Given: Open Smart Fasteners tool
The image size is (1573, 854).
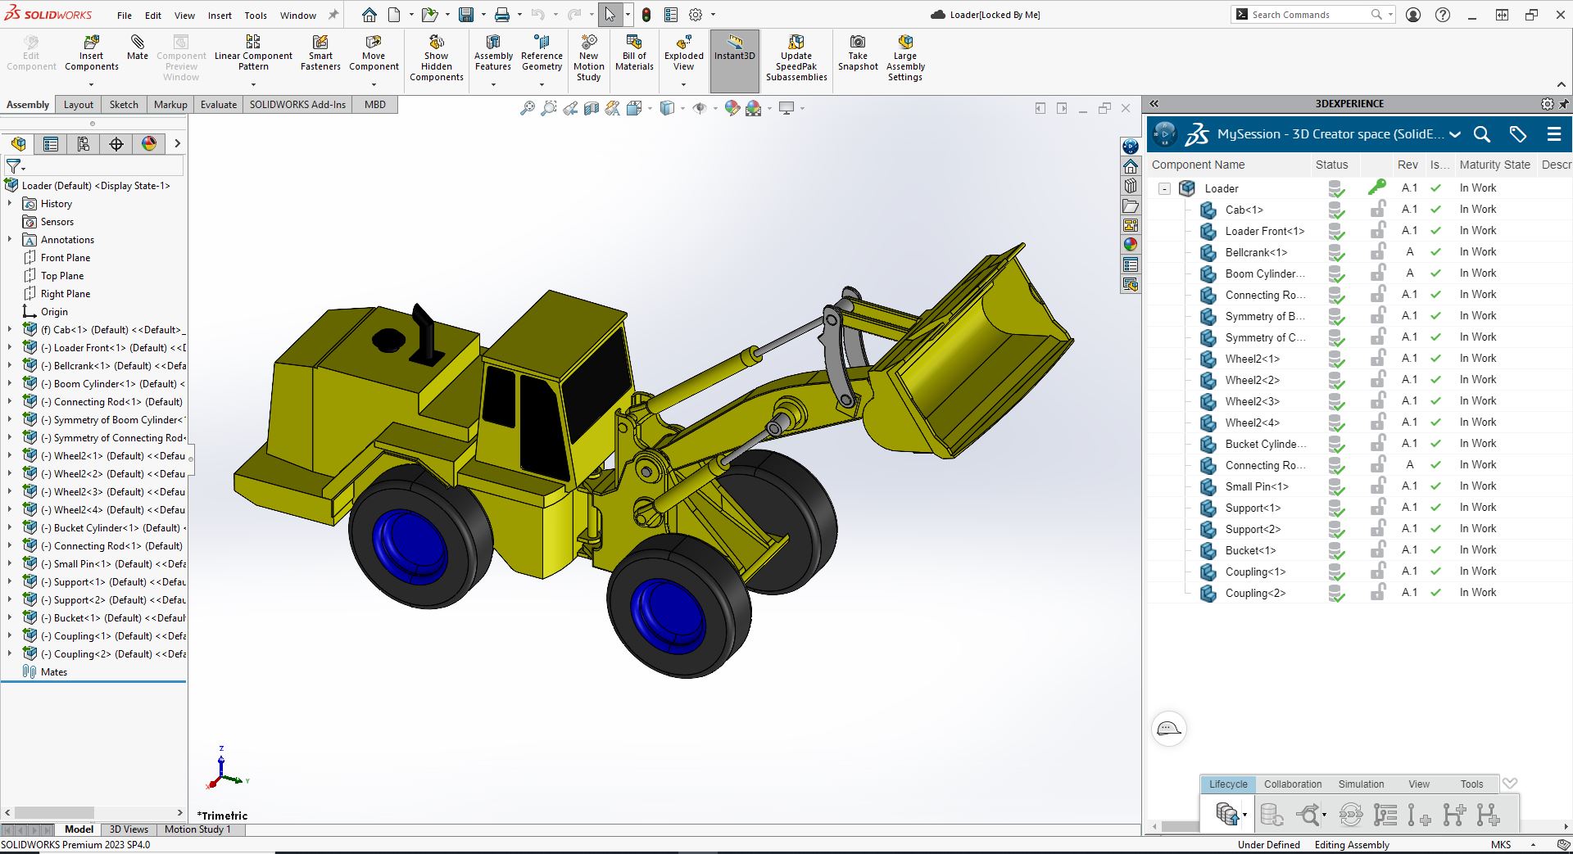Looking at the screenshot, I should 320,43.
